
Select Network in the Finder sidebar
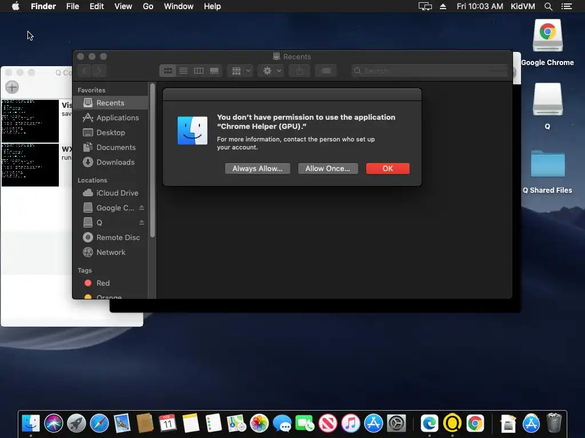click(110, 253)
